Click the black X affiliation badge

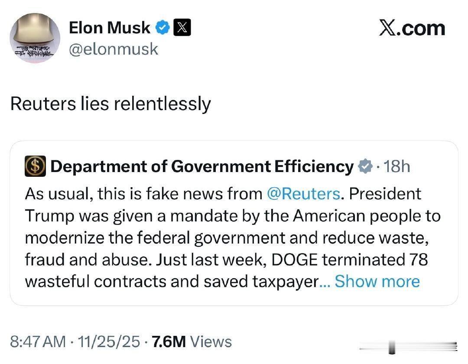click(x=182, y=28)
